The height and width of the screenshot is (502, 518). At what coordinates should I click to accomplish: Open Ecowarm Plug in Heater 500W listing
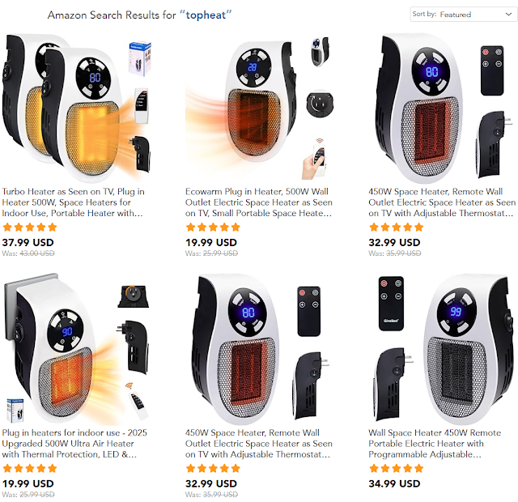click(259, 202)
